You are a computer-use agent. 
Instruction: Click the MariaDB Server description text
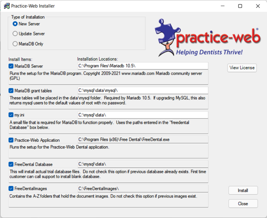click(106, 76)
